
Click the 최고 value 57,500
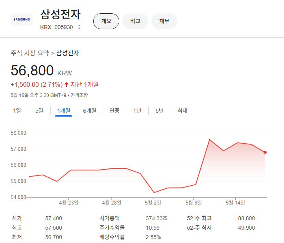(53, 228)
